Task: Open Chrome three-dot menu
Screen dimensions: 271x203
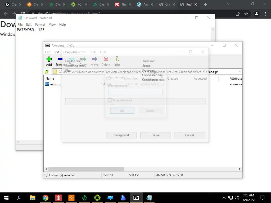Action: tap(265, 14)
